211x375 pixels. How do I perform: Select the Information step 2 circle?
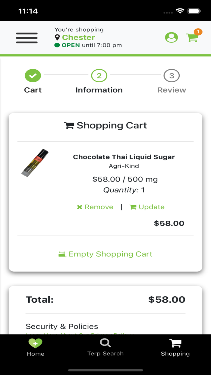tap(99, 75)
